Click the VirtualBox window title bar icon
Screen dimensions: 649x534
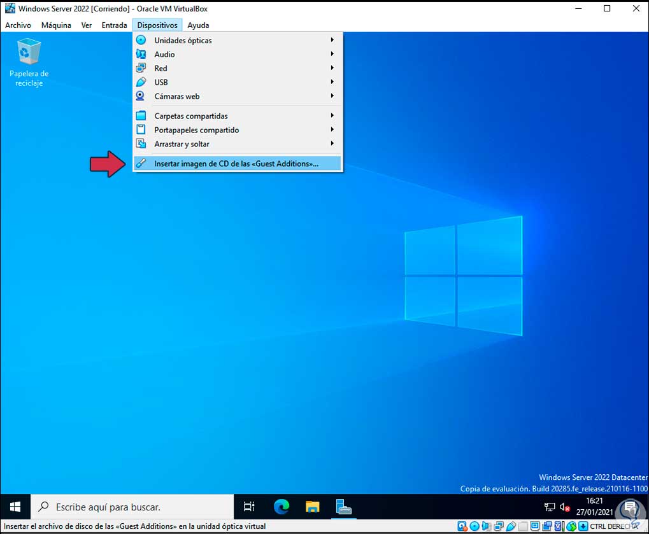10,8
